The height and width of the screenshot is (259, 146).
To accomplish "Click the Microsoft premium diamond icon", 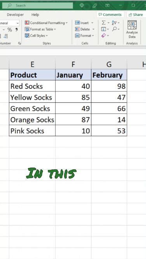I will pos(82,5).
